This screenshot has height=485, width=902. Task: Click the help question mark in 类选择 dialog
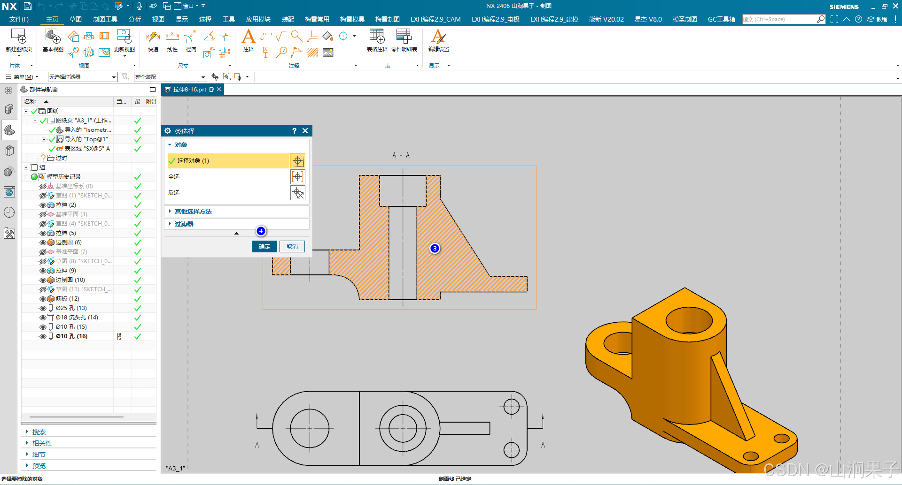294,131
